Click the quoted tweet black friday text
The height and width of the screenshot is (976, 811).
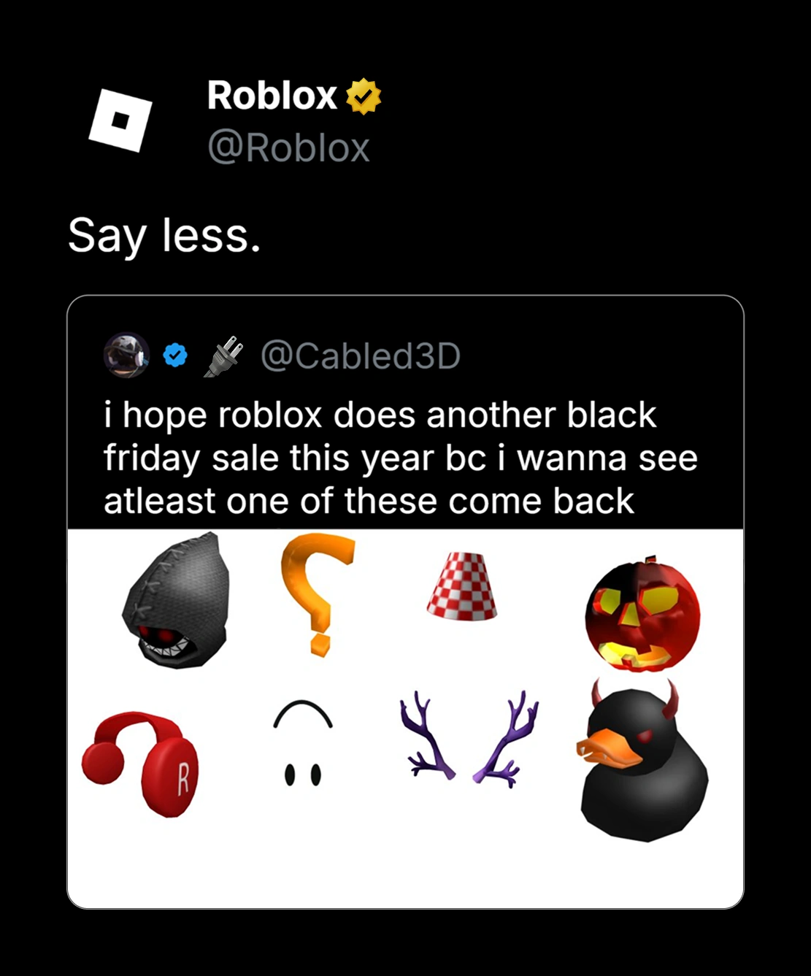point(400,458)
